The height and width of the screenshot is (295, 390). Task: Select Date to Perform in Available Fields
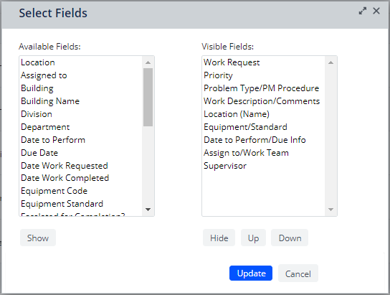tap(81, 140)
